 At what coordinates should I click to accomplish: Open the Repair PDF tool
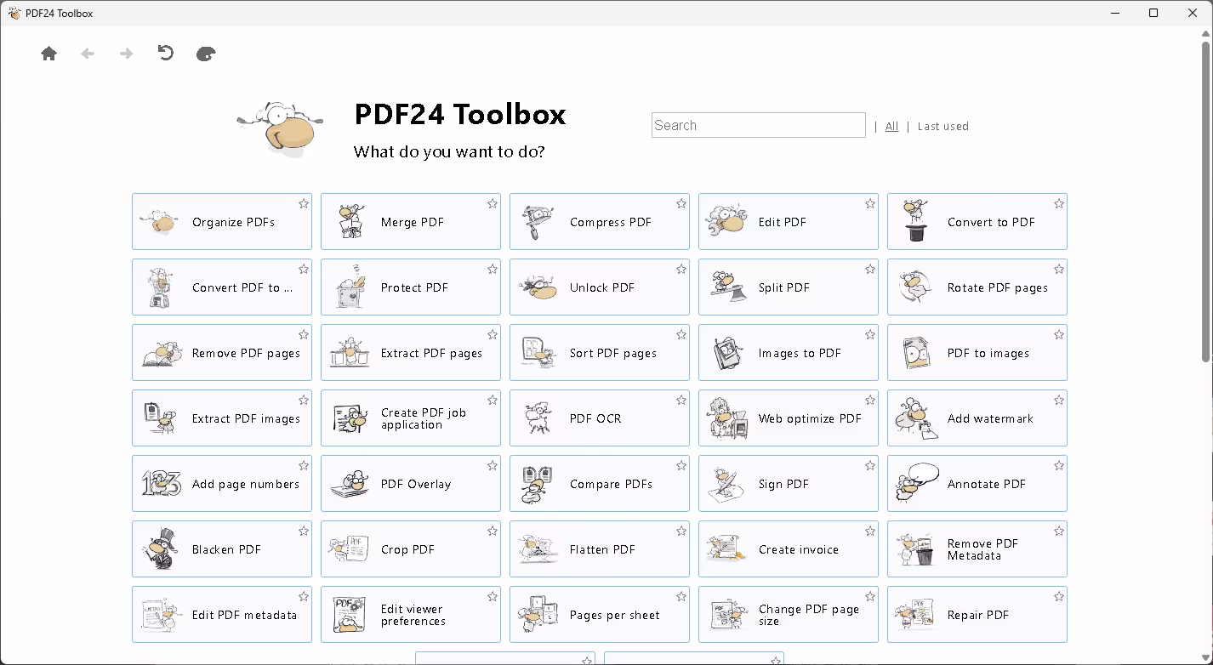[977, 615]
